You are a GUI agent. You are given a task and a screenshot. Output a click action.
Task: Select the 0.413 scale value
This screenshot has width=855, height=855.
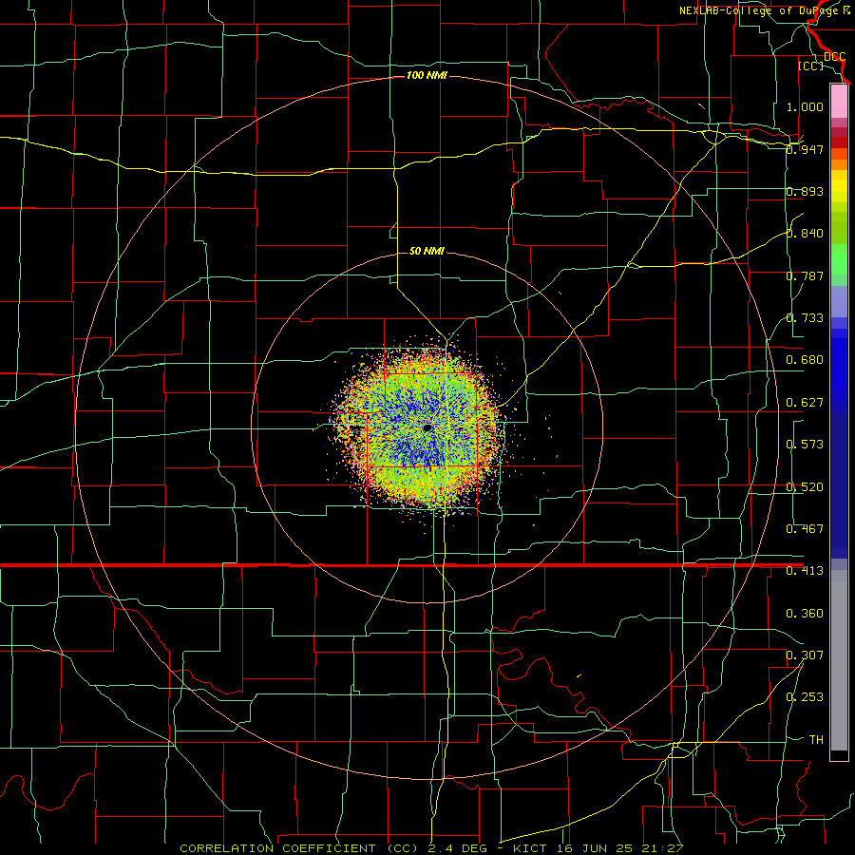[805, 571]
